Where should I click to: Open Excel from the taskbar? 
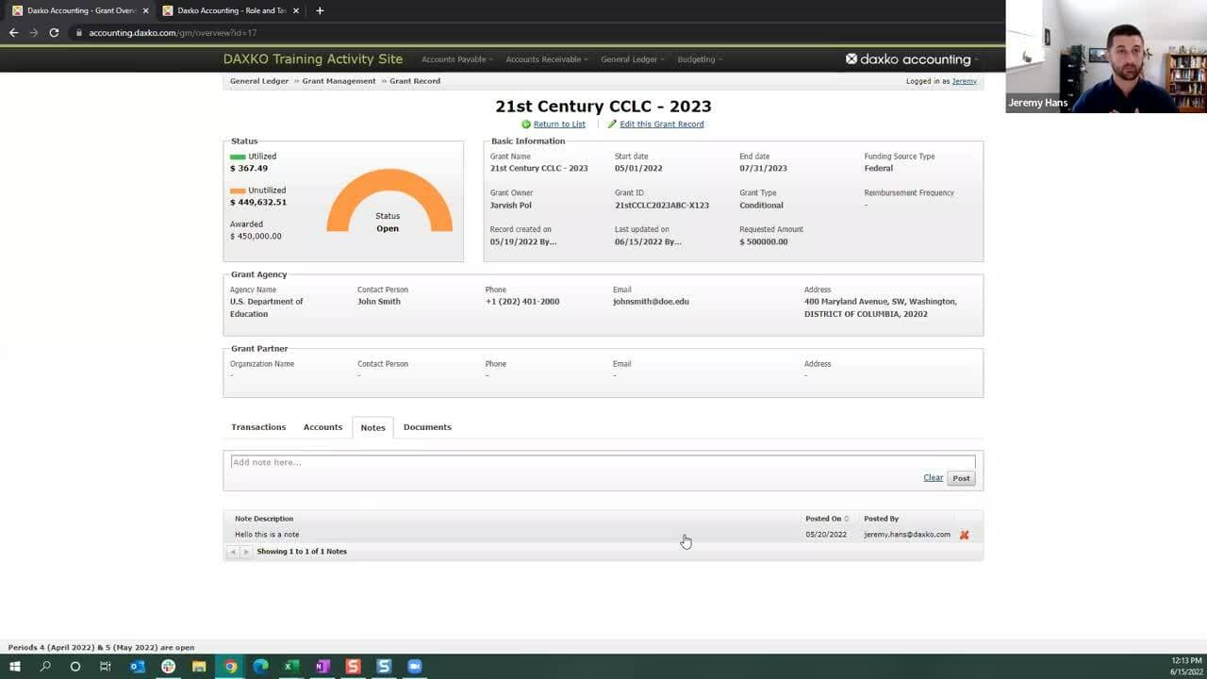(x=291, y=666)
